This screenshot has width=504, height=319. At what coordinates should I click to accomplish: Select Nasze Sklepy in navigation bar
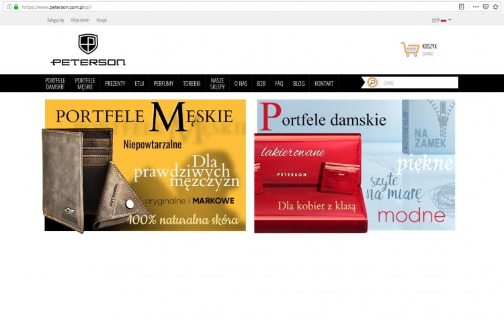(x=217, y=83)
